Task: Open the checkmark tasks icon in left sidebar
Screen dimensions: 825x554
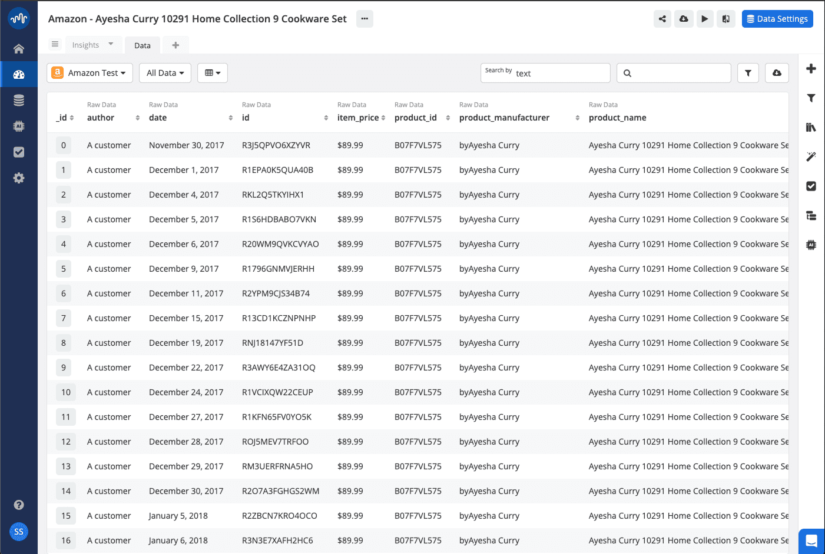Action: point(19,152)
